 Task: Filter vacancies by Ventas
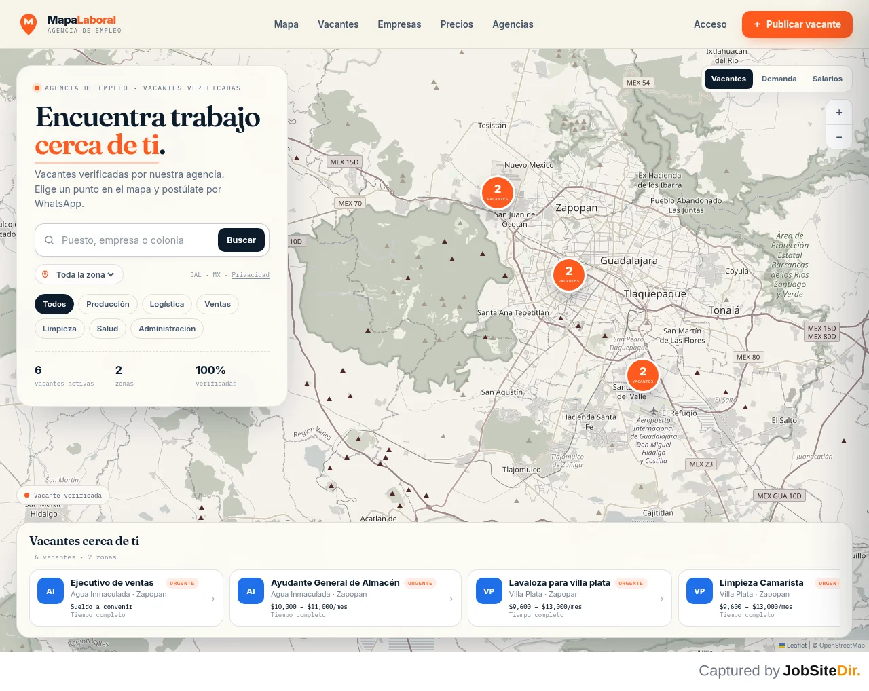point(218,304)
